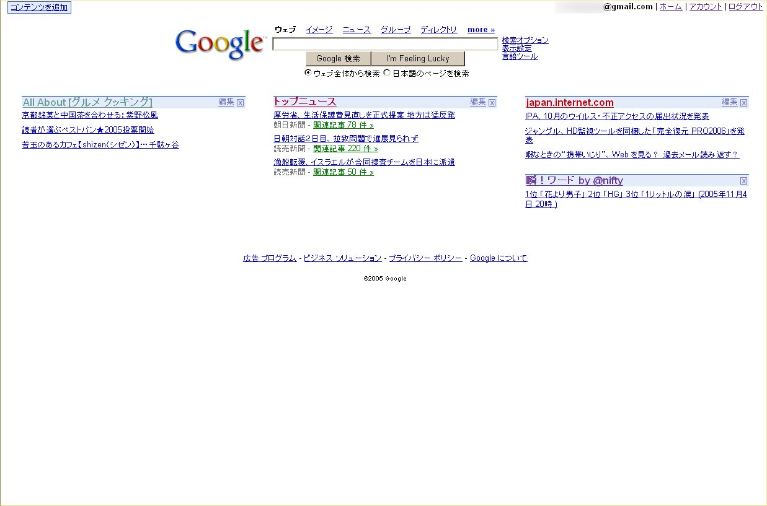
Task: Click the ©2005 Google copyright text
Action: click(x=385, y=279)
